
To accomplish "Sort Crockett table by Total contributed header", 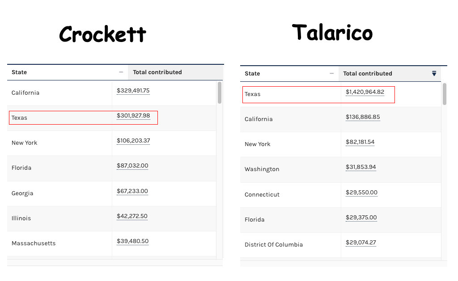I will tap(157, 72).
